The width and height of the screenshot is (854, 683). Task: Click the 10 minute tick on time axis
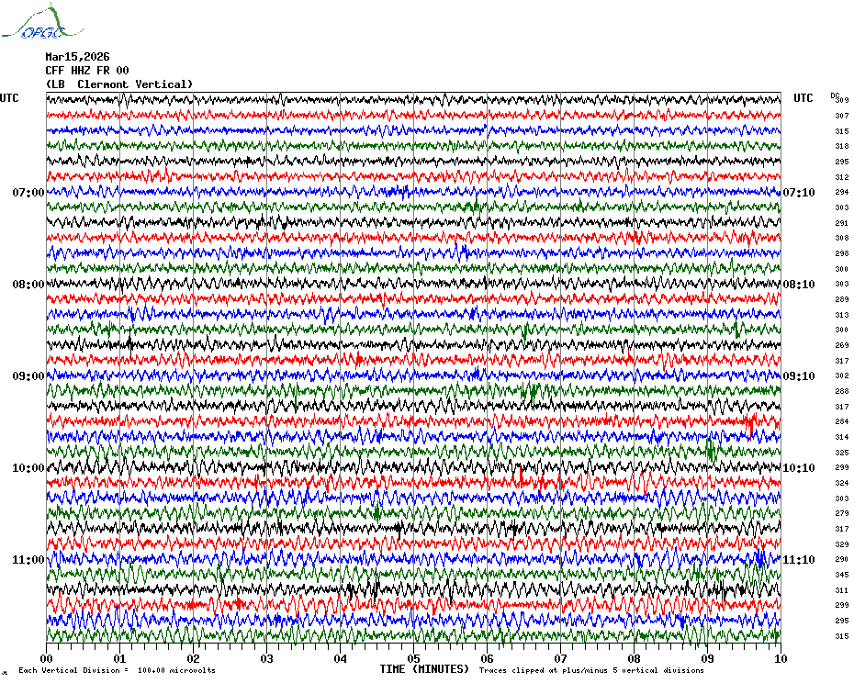click(781, 659)
